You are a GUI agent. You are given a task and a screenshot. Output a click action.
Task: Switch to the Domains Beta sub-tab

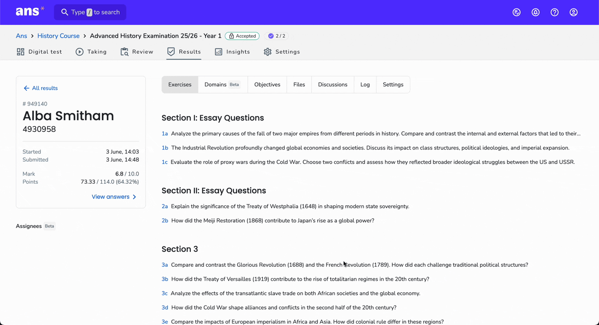coord(223,85)
